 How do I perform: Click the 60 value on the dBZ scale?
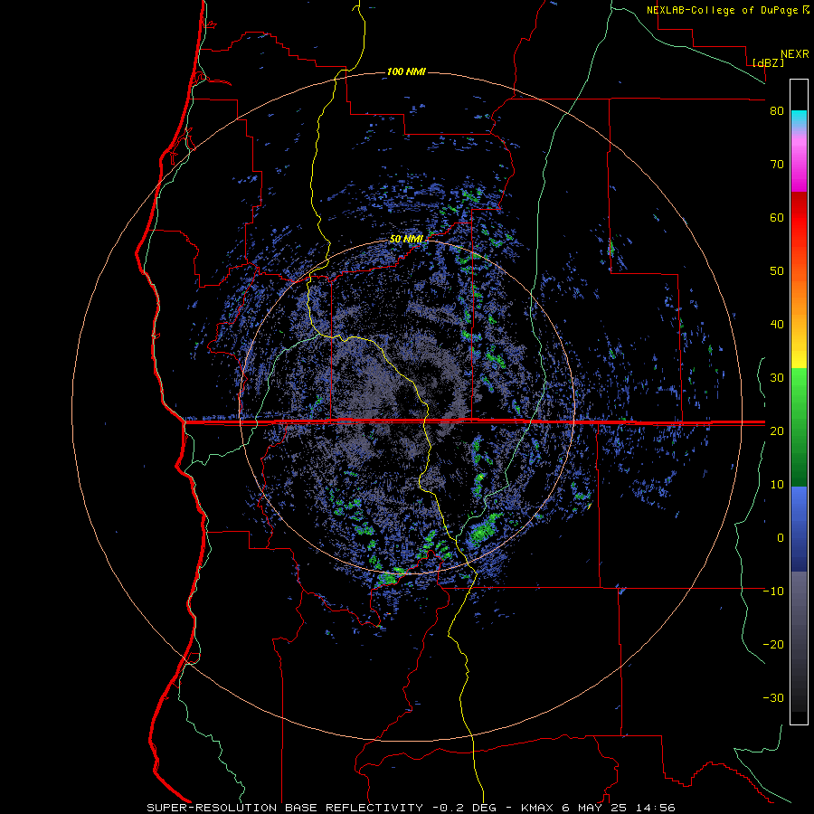click(777, 217)
